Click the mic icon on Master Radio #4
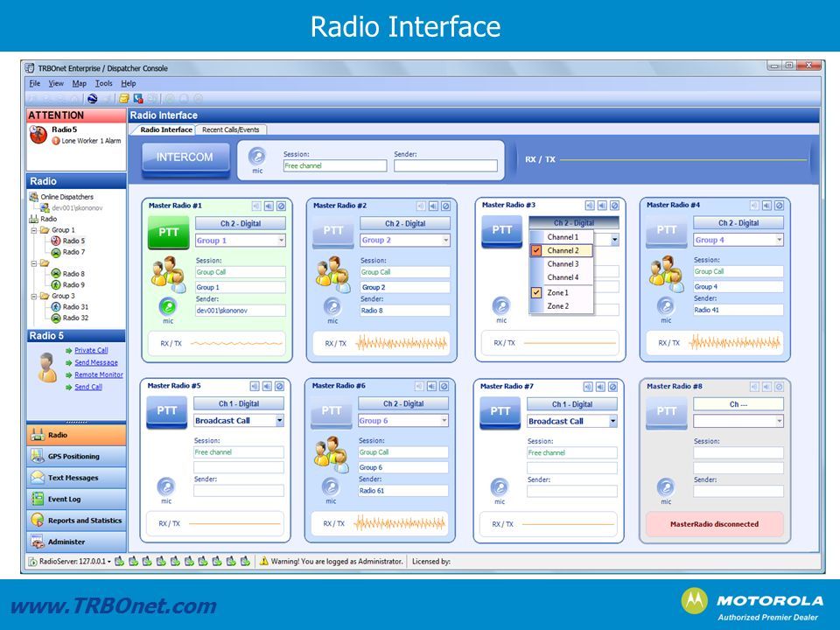 click(x=666, y=306)
